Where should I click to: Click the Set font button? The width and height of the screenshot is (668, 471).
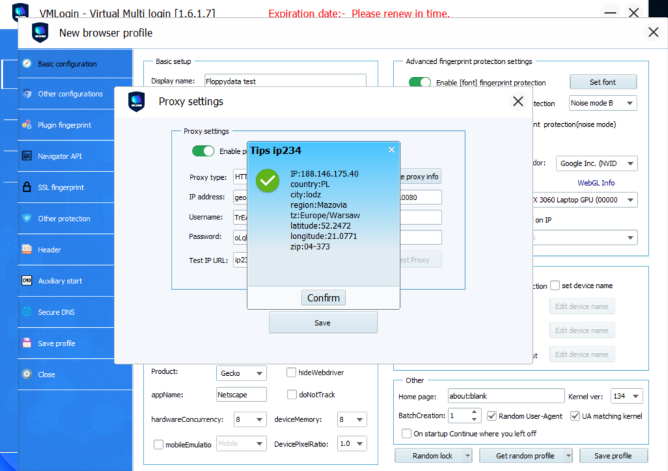pos(603,82)
